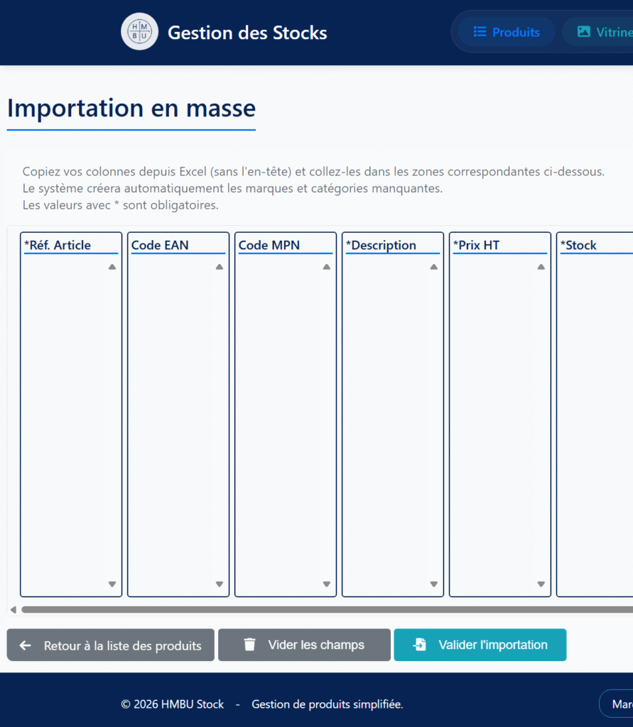
Task: Click the HMBU logo icon
Action: click(139, 32)
